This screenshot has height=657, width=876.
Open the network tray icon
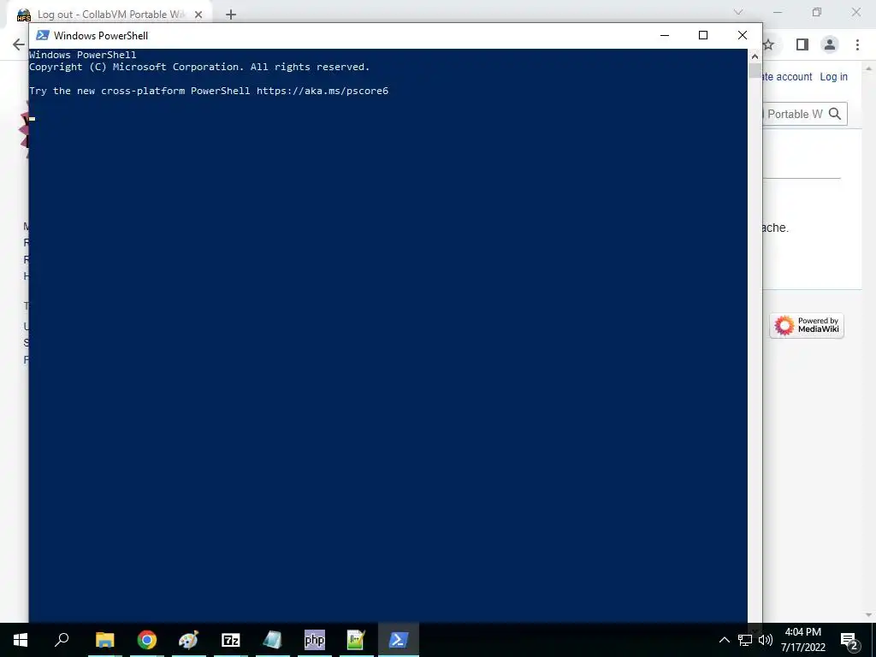click(745, 640)
